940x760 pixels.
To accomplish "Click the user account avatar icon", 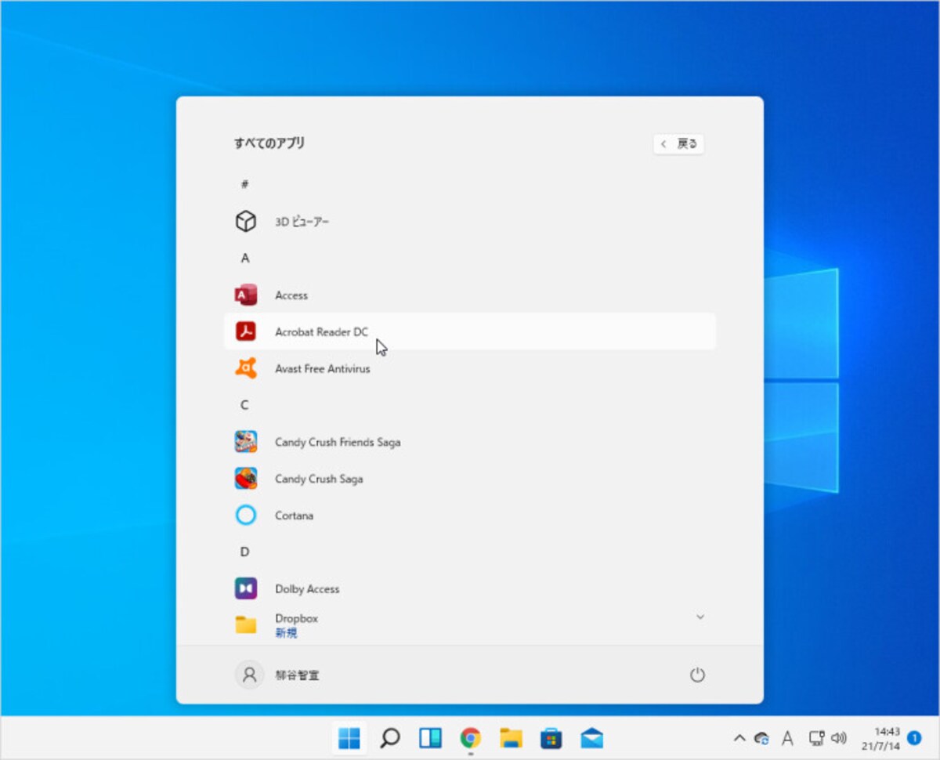I will 249,675.
